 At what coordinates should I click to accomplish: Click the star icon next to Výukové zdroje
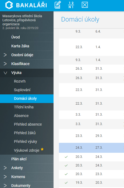point(42,149)
